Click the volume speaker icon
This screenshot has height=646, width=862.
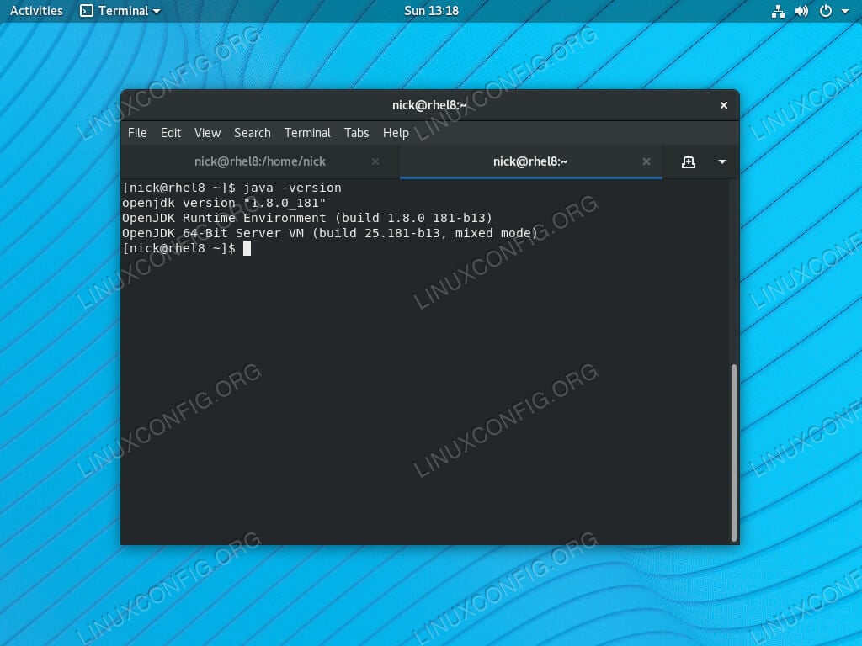pyautogui.click(x=801, y=11)
